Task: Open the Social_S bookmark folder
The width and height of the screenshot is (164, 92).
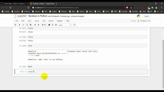Action: pyautogui.click(x=16, y=11)
